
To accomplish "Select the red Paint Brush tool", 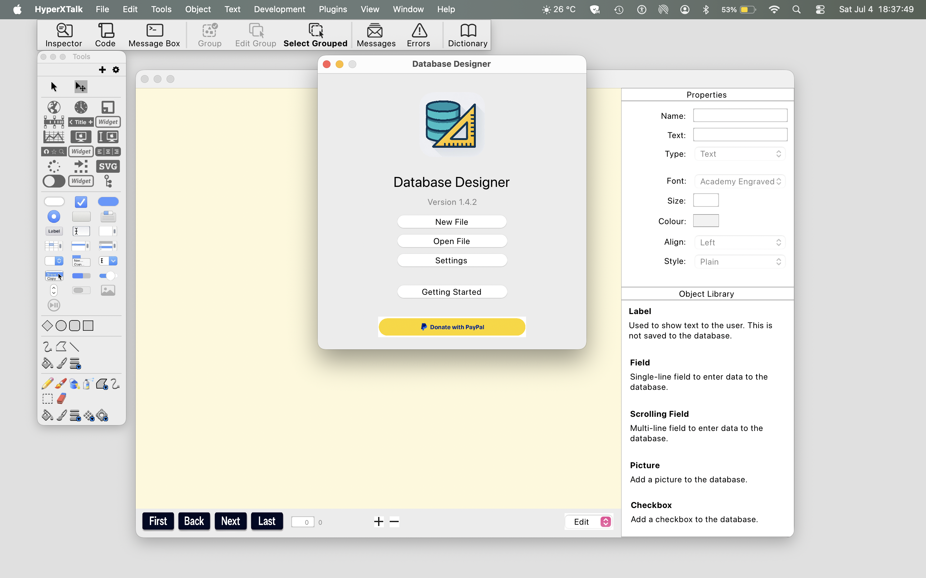I will pyautogui.click(x=61, y=383).
